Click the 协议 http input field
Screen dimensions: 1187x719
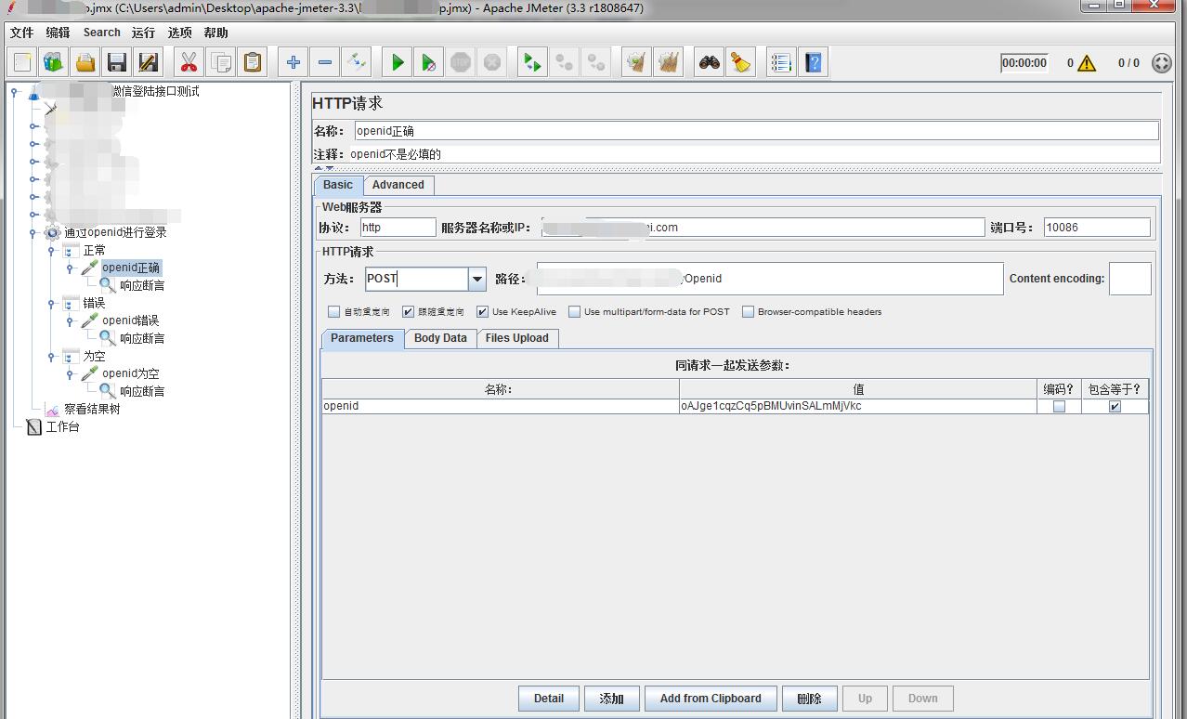coord(398,228)
